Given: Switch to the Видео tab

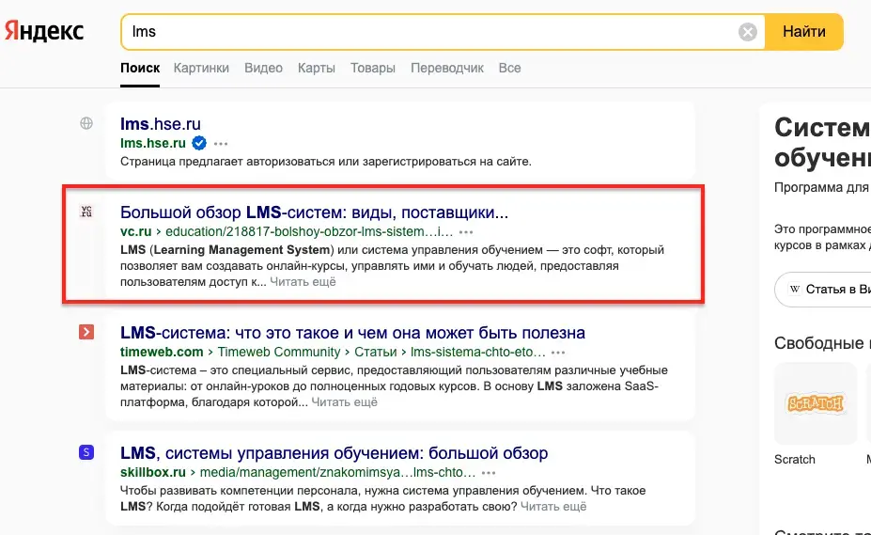Looking at the screenshot, I should tap(263, 68).
